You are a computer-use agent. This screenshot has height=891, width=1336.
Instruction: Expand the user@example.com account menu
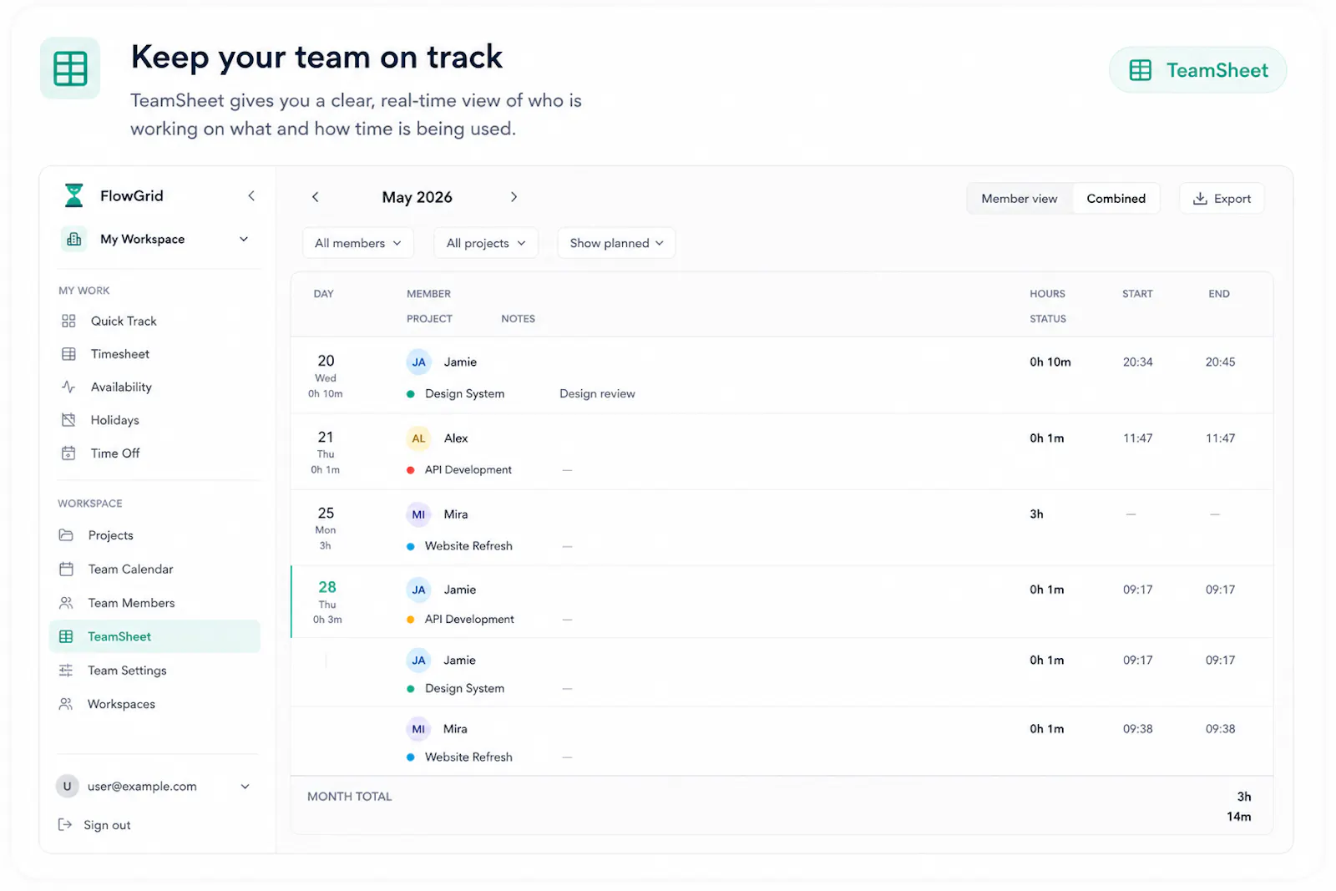click(245, 787)
